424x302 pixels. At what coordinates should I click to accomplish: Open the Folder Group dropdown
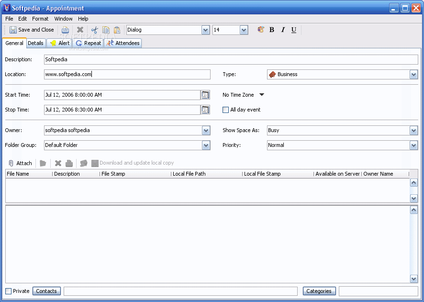[x=206, y=145]
